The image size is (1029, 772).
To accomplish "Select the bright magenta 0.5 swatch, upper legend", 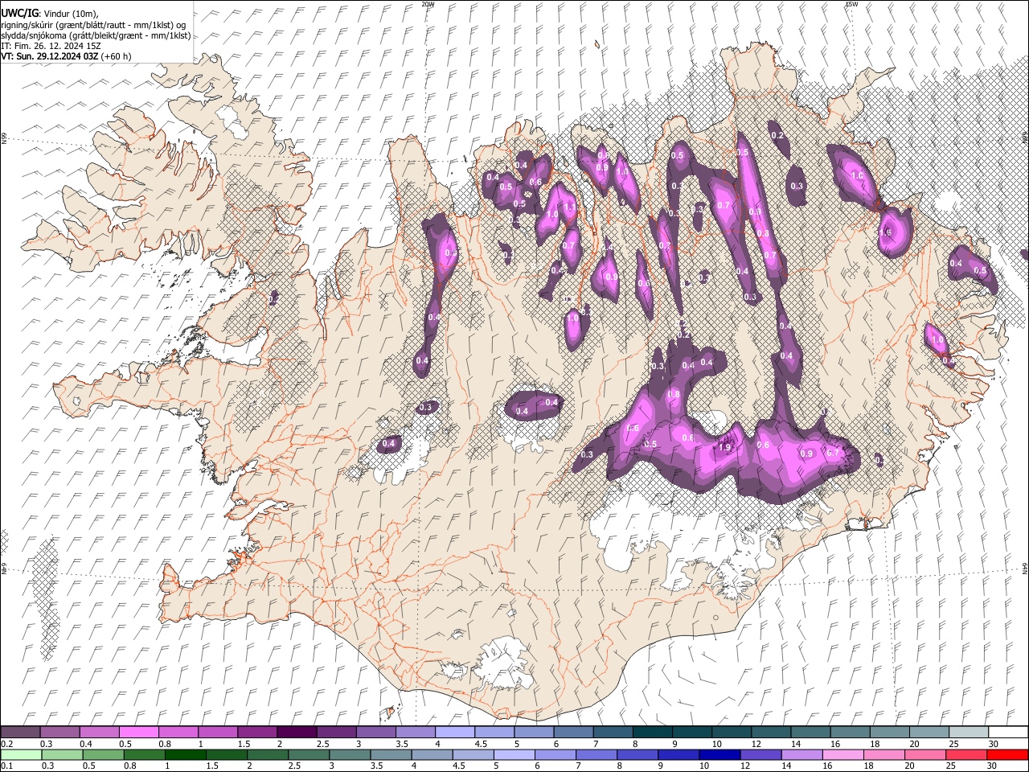I will (138, 732).
